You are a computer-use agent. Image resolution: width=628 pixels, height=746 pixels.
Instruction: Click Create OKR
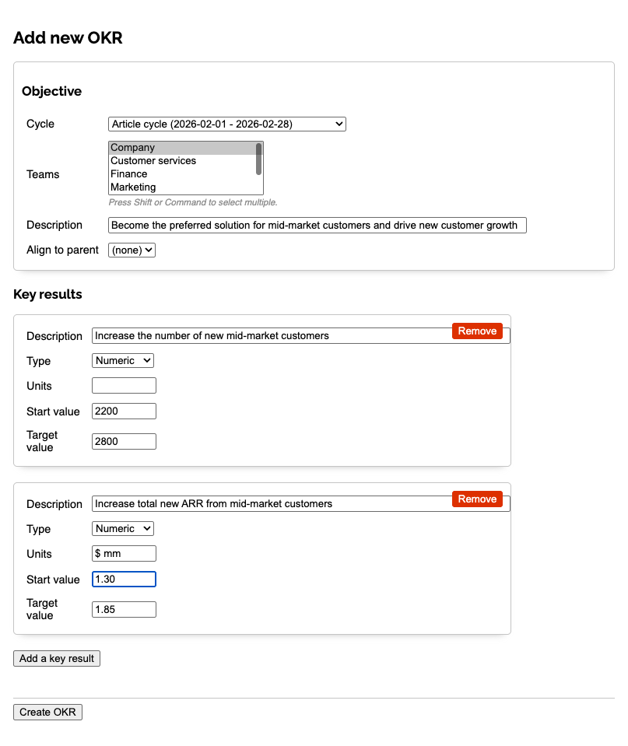coord(47,711)
